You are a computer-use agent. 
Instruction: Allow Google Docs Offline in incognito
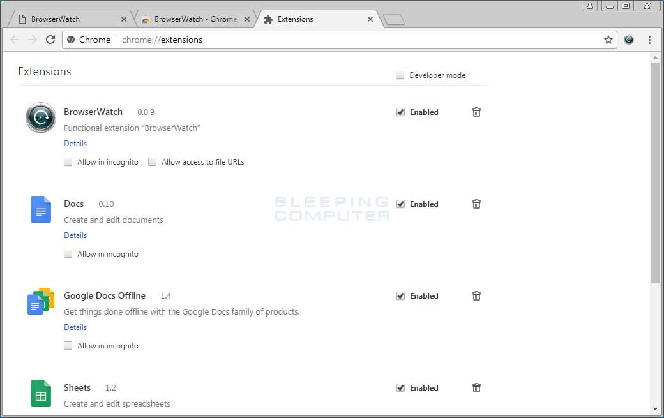tap(68, 345)
